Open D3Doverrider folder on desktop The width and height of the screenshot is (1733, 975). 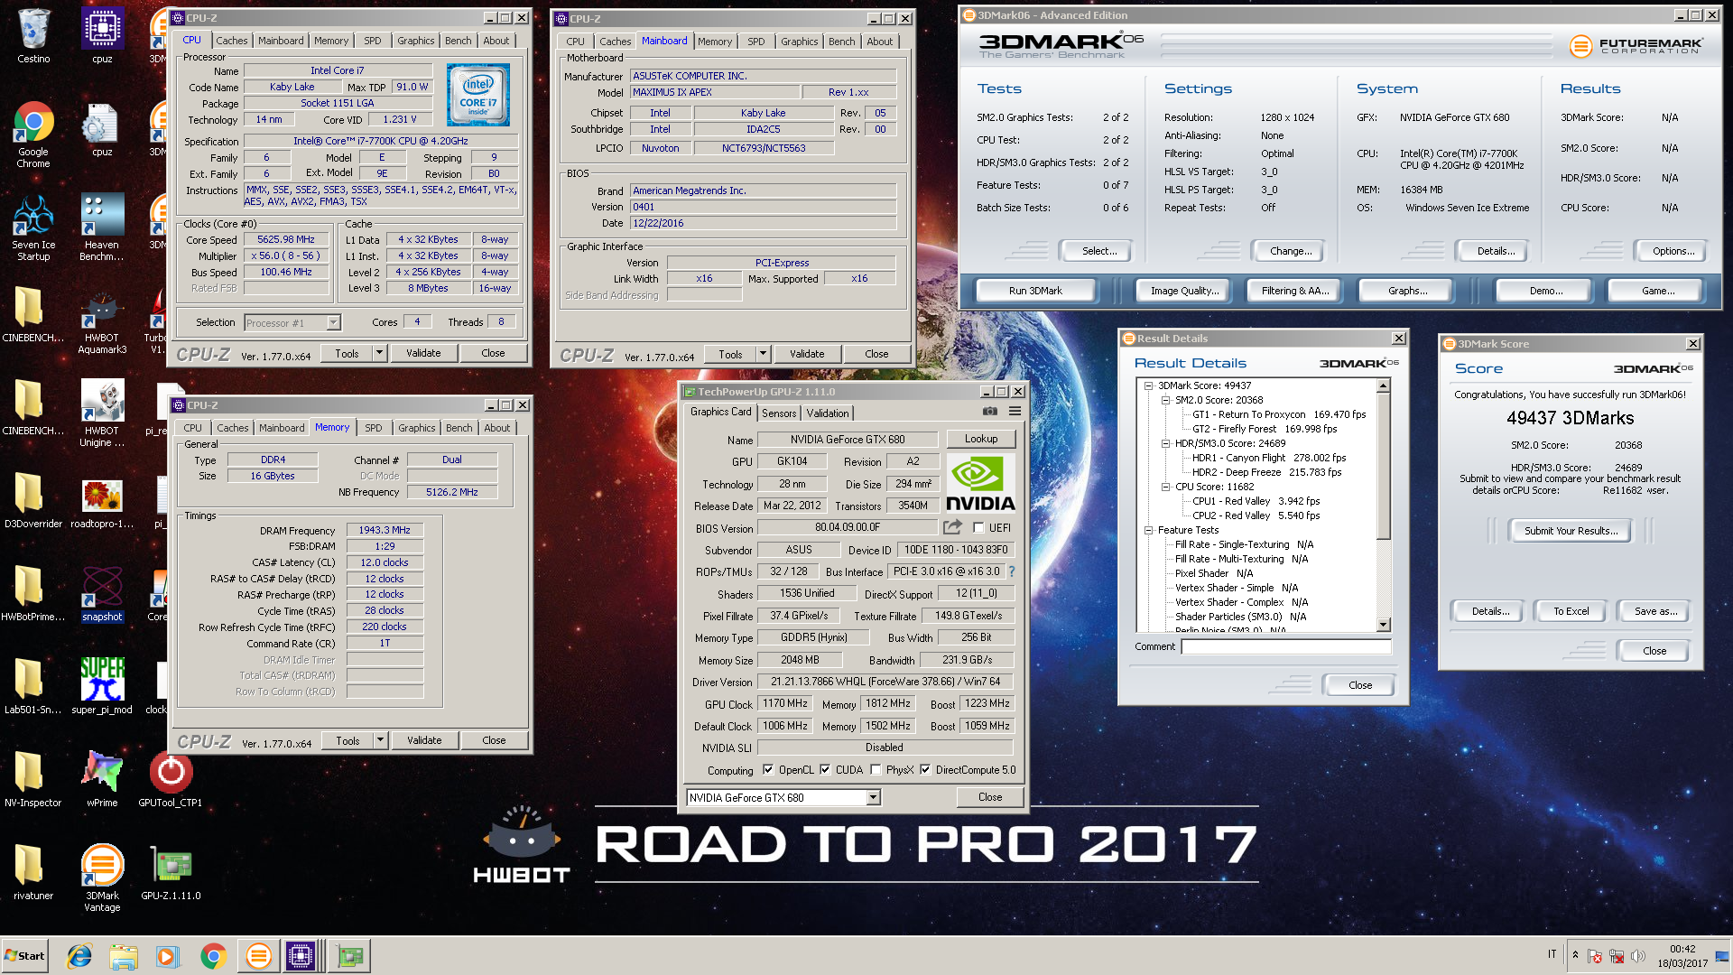(x=33, y=500)
